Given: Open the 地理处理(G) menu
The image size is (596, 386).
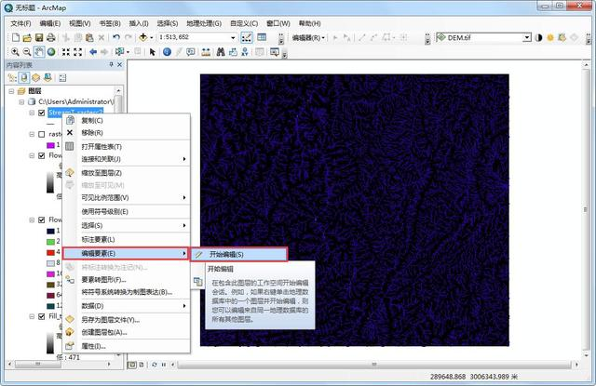Looking at the screenshot, I should pyautogui.click(x=204, y=23).
